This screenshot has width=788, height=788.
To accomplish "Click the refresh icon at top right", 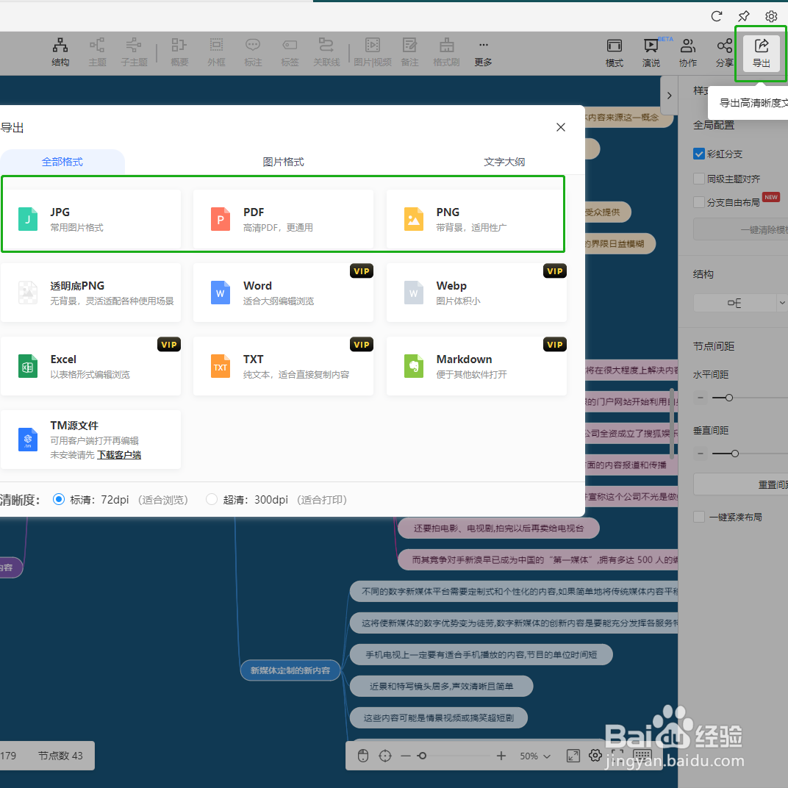I will click(717, 16).
